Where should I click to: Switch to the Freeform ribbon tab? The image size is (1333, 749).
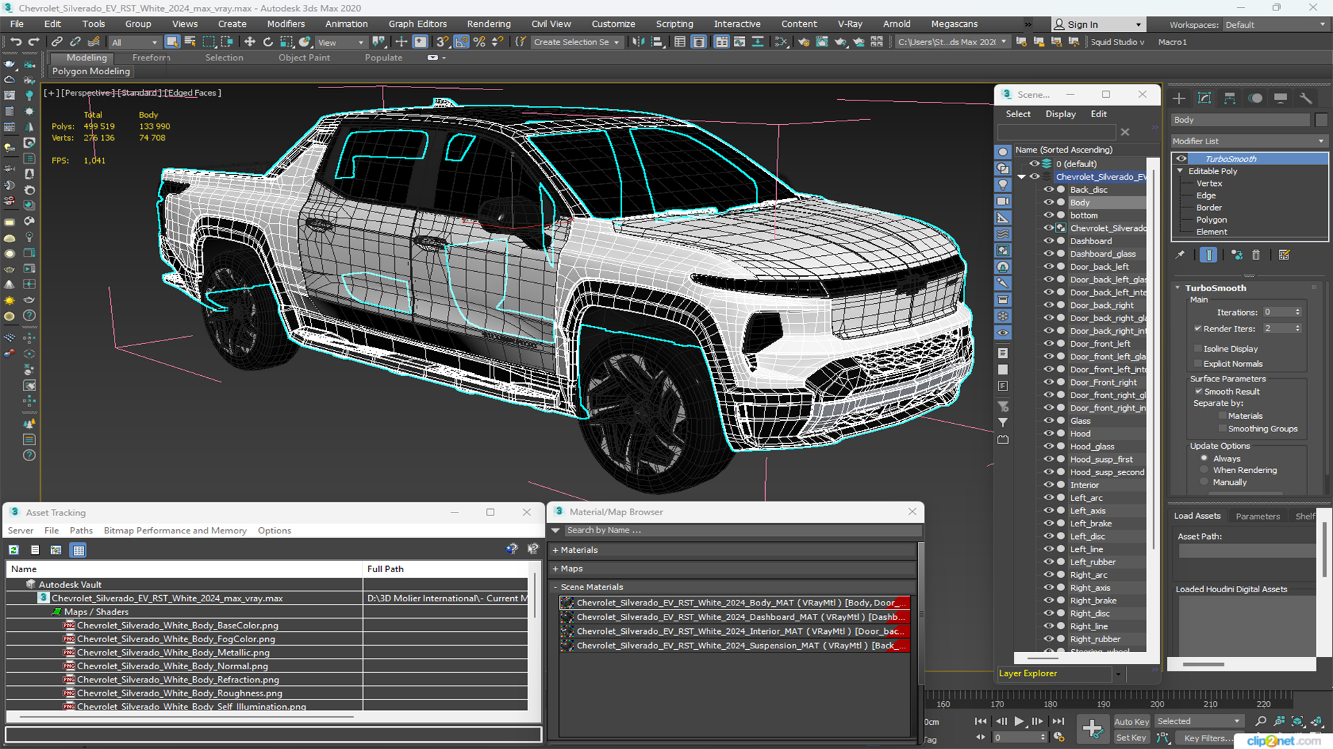click(x=151, y=58)
